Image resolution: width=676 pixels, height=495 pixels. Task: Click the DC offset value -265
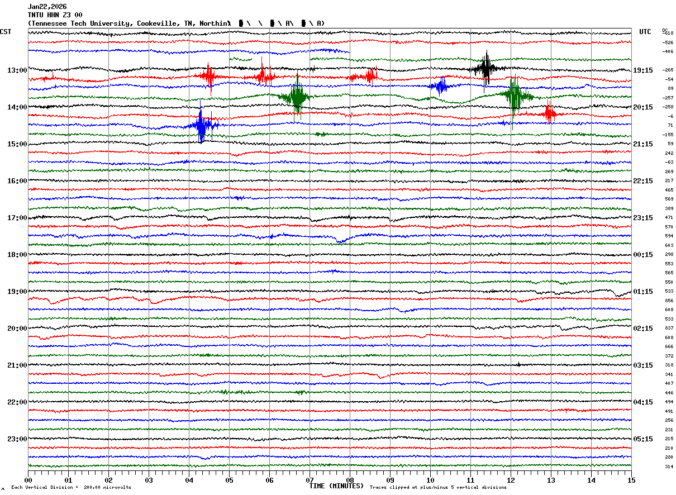tap(668, 70)
